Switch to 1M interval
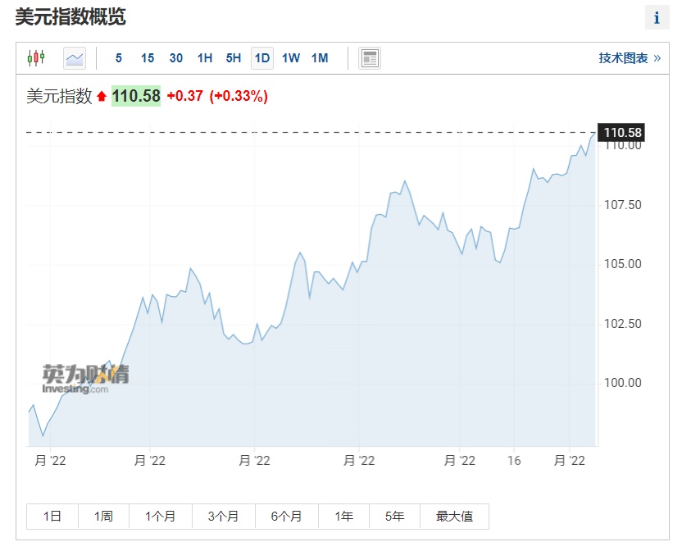This screenshot has height=551, width=682. coord(320,58)
